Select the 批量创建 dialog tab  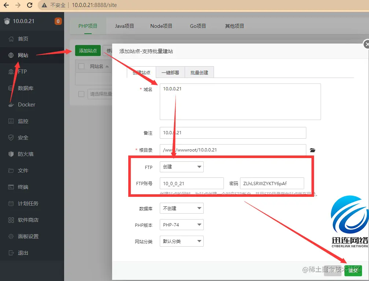click(x=199, y=72)
